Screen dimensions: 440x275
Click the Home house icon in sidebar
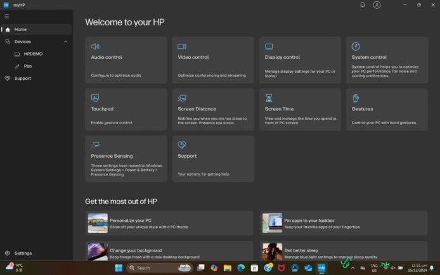(x=8, y=29)
